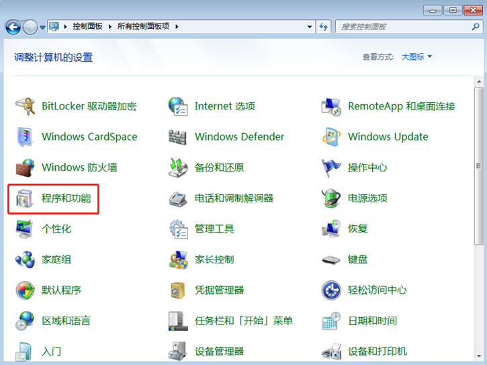This screenshot has height=365, width=487.
Task: Click the 程序和功能 icon
Action: tap(25, 198)
